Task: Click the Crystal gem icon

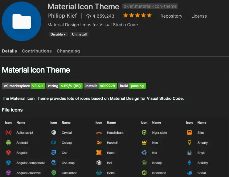Action: point(54,133)
